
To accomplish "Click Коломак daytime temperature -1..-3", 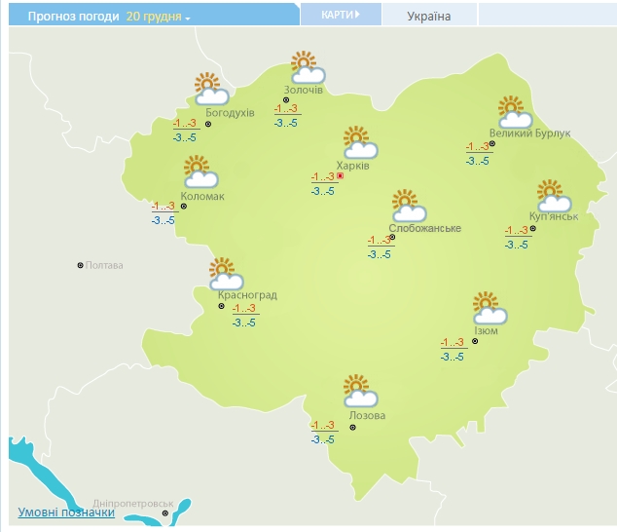I will point(163,206).
